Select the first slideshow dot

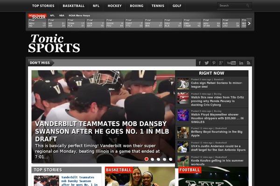click(x=147, y=159)
